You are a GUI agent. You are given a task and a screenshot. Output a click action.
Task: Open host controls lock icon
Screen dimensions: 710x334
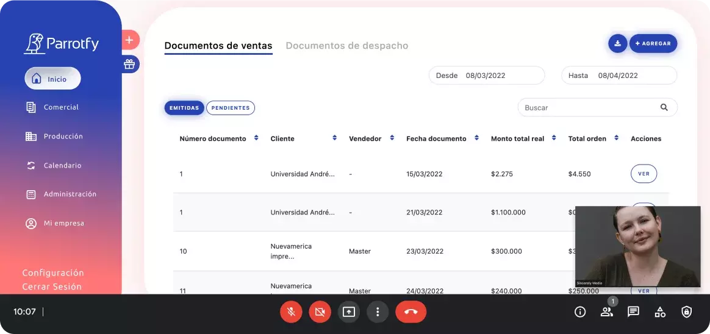pyautogui.click(x=686, y=312)
